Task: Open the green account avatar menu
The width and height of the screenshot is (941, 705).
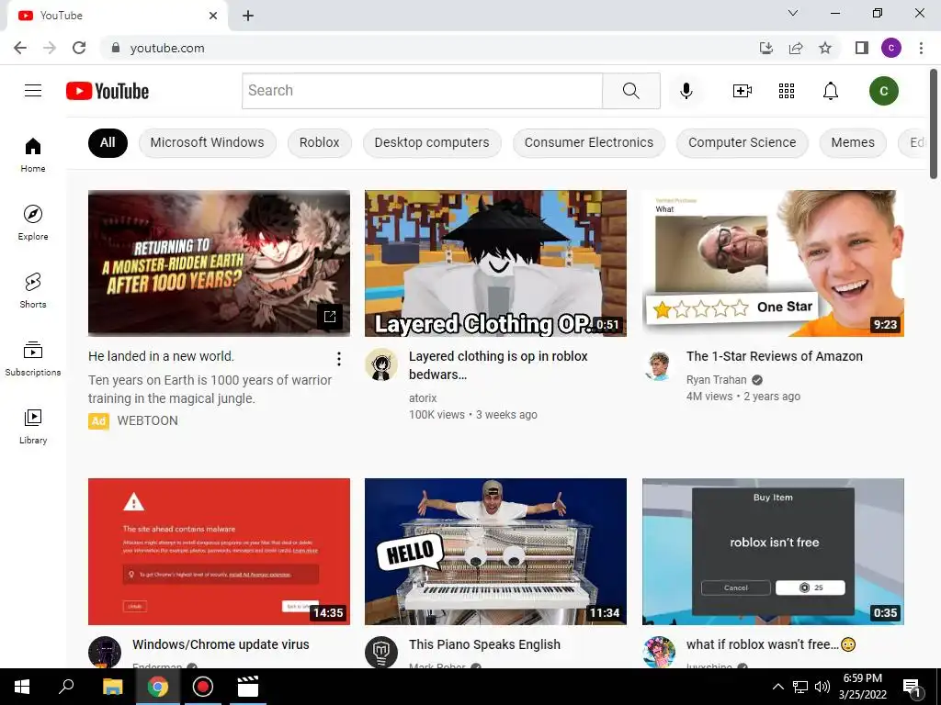Action: 883,91
